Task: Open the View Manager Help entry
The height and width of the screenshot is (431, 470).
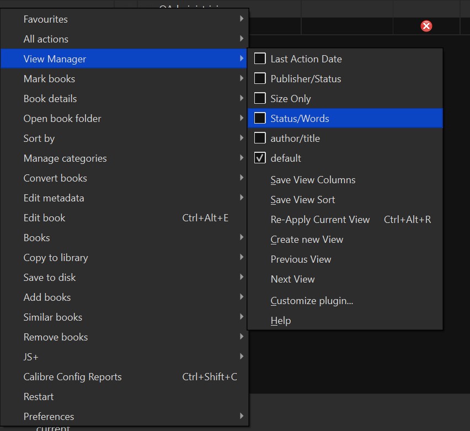Action: tap(281, 321)
